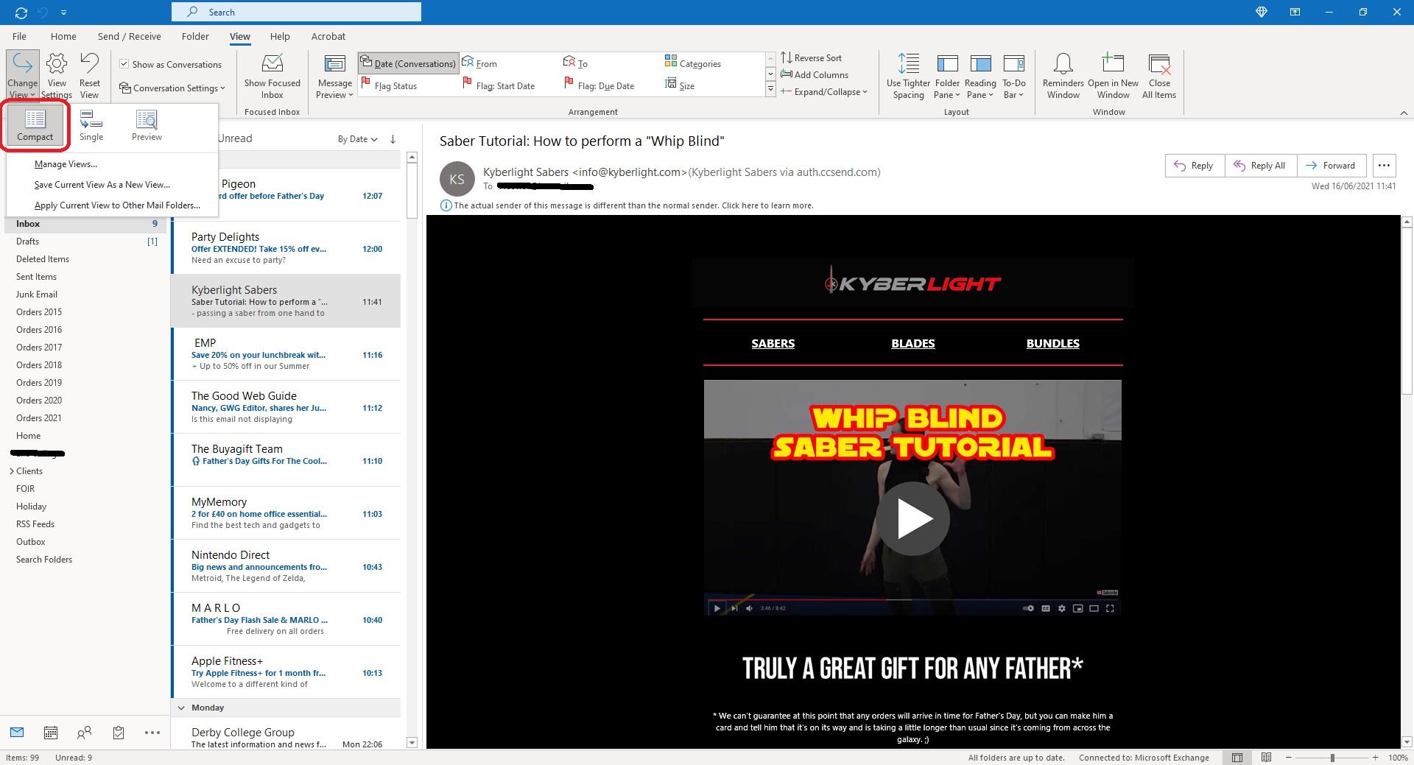Open To-Do Bar dropdown
This screenshot has width=1414, height=765.
pyautogui.click(x=1014, y=75)
